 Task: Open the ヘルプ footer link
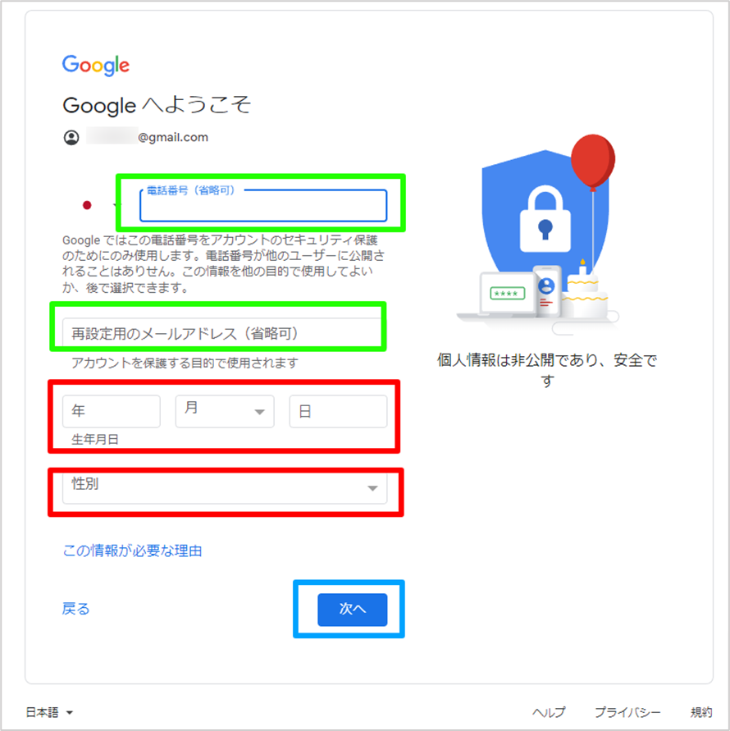(x=549, y=712)
